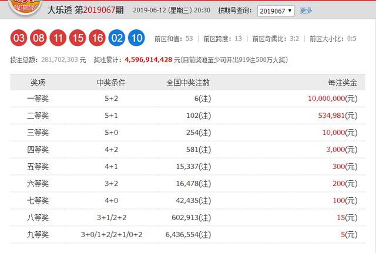Click the 奖项 column header
Screen dimensions: 376x253
38,83
